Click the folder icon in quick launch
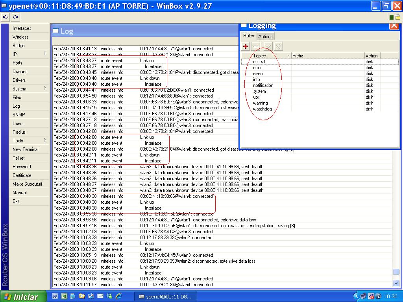This screenshot has width=403, height=302. point(82,296)
